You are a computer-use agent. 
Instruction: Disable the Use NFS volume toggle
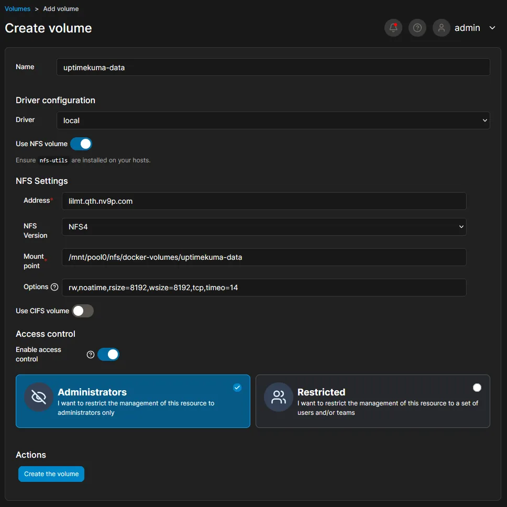[81, 144]
